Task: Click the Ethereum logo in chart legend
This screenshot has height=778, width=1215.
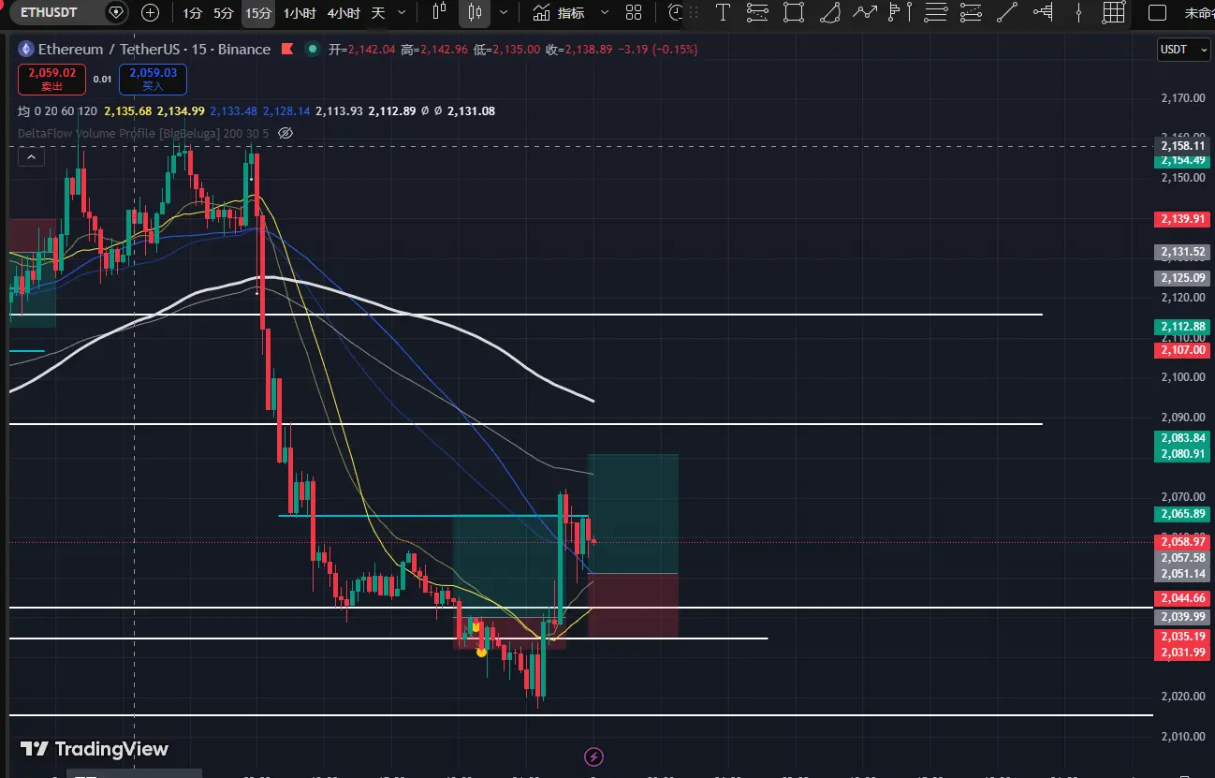Action: point(26,50)
